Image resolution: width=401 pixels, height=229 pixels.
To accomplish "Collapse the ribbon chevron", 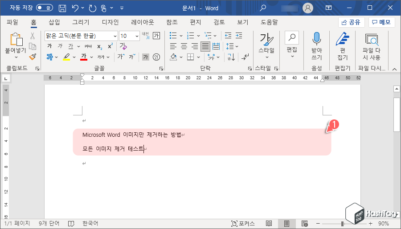I will click(394, 69).
